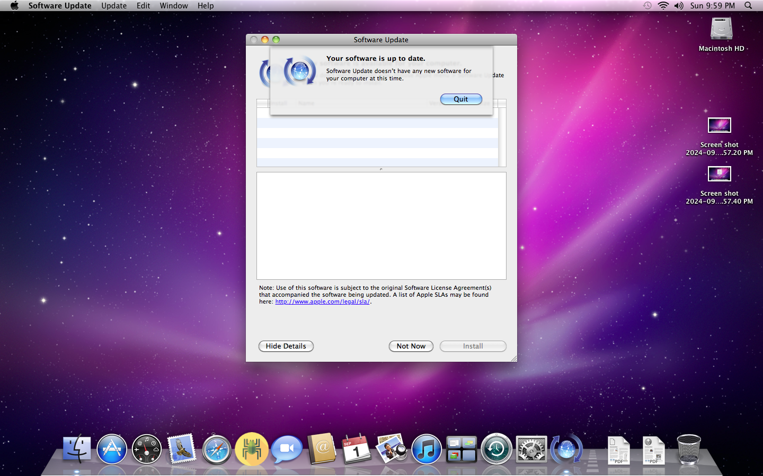The image size is (763, 476).
Task: Click the Sun 9:59 PM clock
Action: click(x=713, y=5)
